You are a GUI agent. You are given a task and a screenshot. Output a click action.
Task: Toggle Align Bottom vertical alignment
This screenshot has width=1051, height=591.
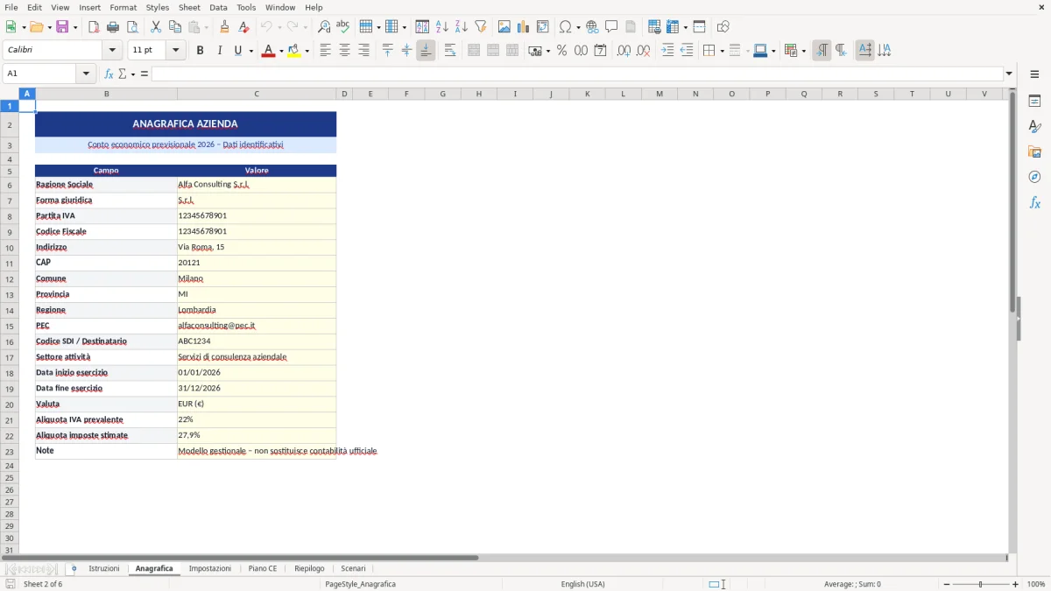point(426,51)
